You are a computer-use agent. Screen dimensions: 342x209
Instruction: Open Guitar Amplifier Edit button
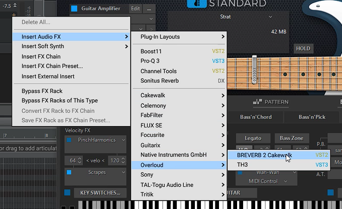click(x=135, y=8)
